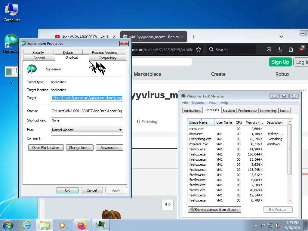
Task: Close the Roblox tab
Action: (182, 37)
